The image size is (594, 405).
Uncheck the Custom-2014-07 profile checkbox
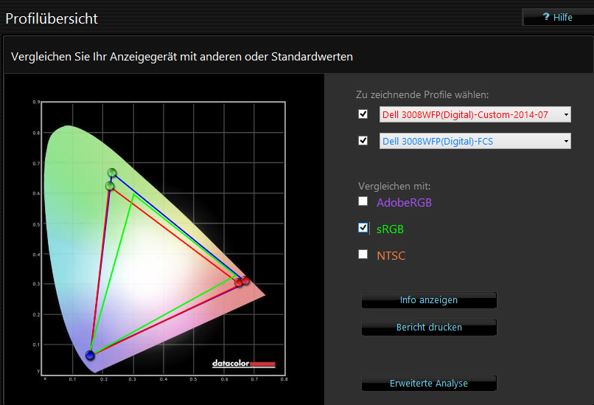click(363, 114)
